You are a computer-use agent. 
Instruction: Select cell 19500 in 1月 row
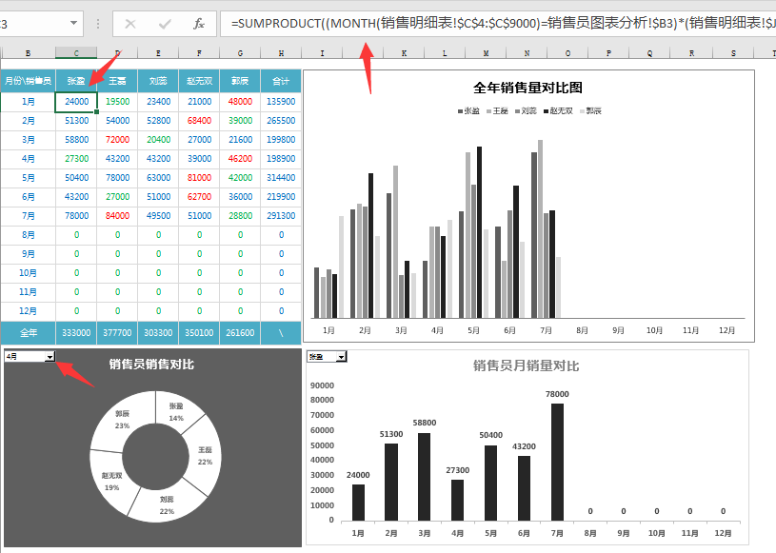117,102
